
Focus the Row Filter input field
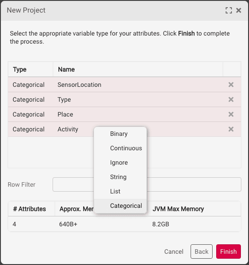tap(147, 184)
